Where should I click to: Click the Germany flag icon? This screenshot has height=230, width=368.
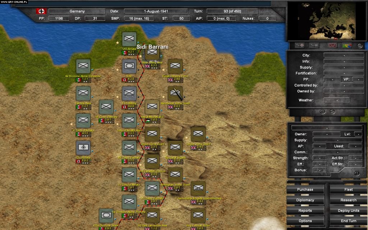coord(41,11)
